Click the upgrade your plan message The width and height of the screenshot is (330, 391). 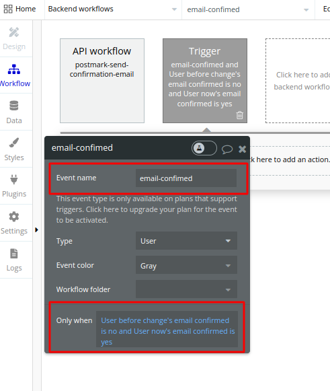[147, 209]
